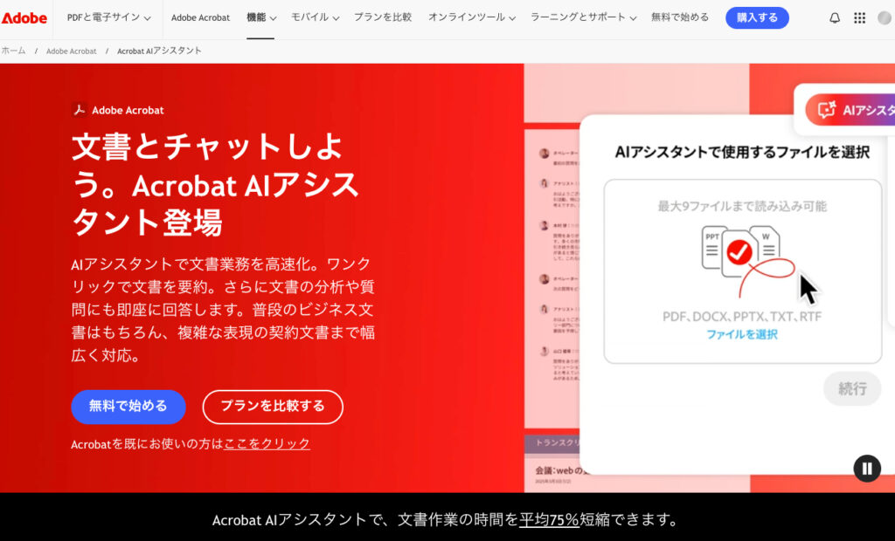The width and height of the screenshot is (895, 541).
Task: Go to Adobe Acrobat breadcrumb link
Action: [x=72, y=51]
